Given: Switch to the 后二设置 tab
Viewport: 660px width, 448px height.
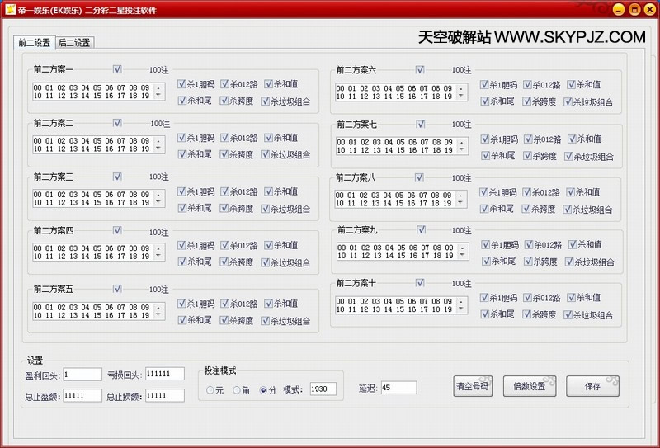Looking at the screenshot, I should 74,42.
